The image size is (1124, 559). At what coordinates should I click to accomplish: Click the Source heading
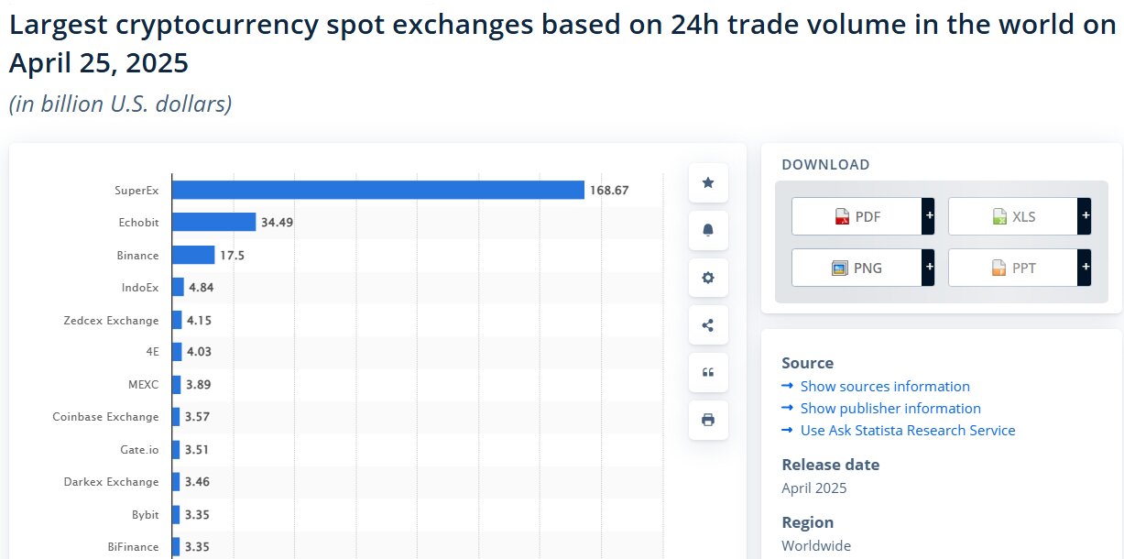[808, 363]
